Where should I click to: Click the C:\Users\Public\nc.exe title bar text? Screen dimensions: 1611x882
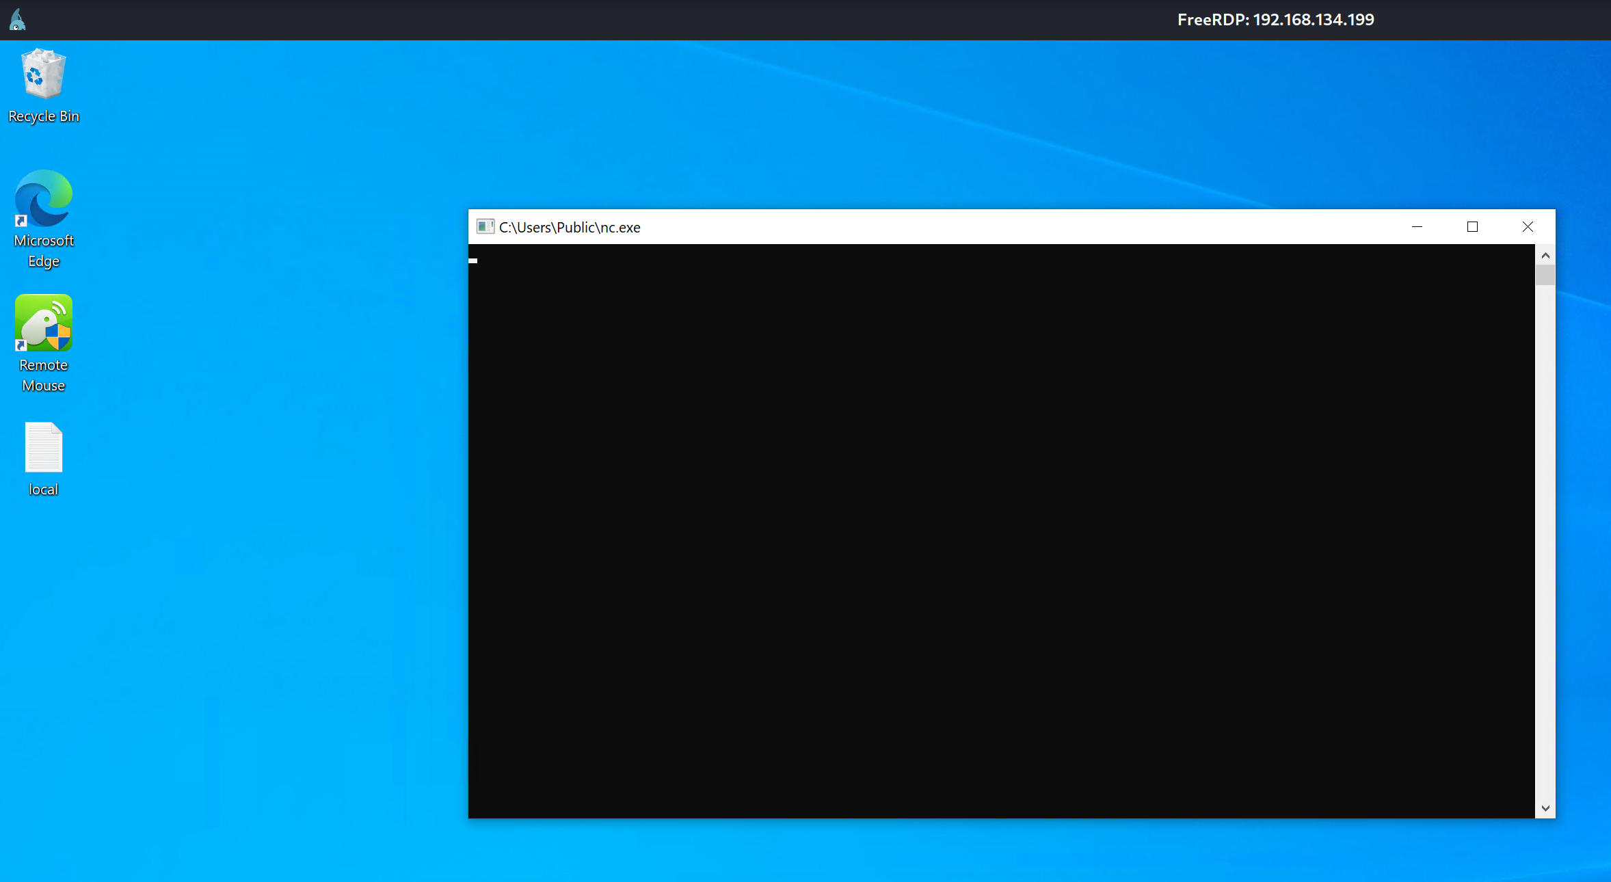pyautogui.click(x=570, y=228)
